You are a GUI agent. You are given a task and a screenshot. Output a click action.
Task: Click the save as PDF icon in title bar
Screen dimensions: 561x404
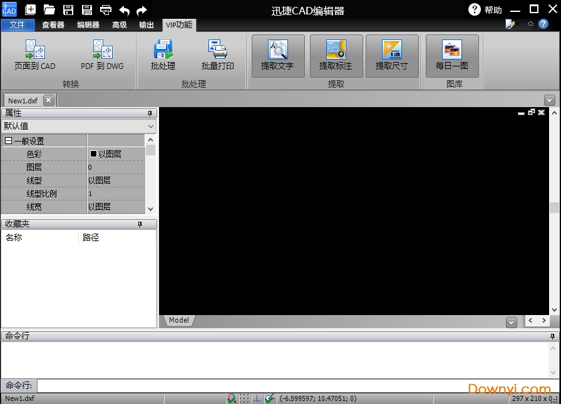point(87,9)
